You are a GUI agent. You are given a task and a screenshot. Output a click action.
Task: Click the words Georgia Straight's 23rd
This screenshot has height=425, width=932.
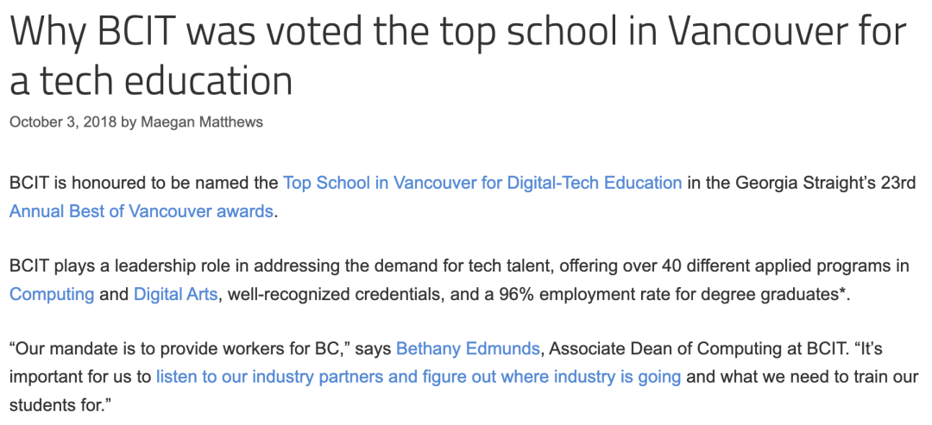[x=826, y=183]
